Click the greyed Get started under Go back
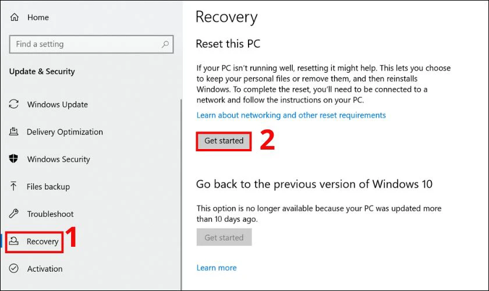Screen dimensions: 489x291 coord(224,237)
